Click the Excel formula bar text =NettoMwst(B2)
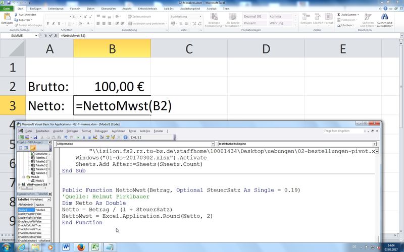 [x=73, y=36]
